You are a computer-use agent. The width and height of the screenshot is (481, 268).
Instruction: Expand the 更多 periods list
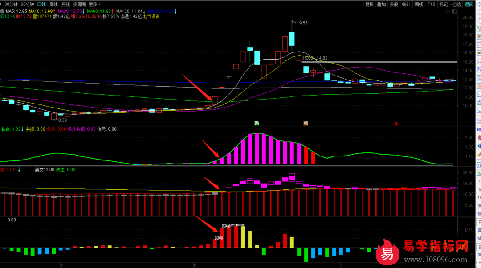click(94, 4)
